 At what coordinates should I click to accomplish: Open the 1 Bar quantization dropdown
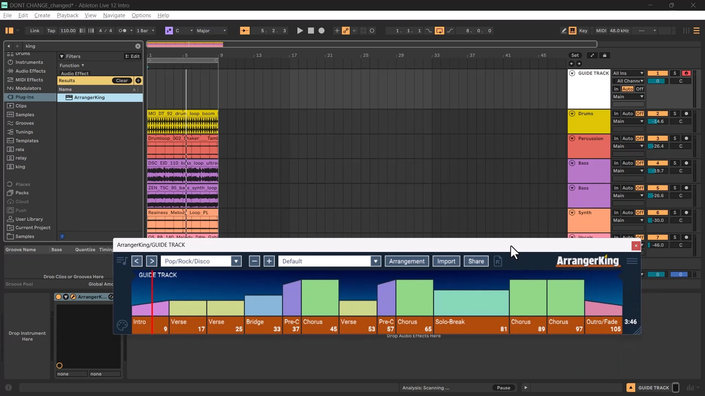click(x=145, y=31)
